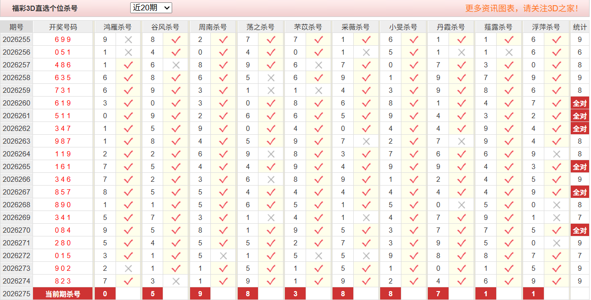Click current kill number 0 under 鸿雁杀号
This screenshot has width=591, height=300.
point(105,294)
